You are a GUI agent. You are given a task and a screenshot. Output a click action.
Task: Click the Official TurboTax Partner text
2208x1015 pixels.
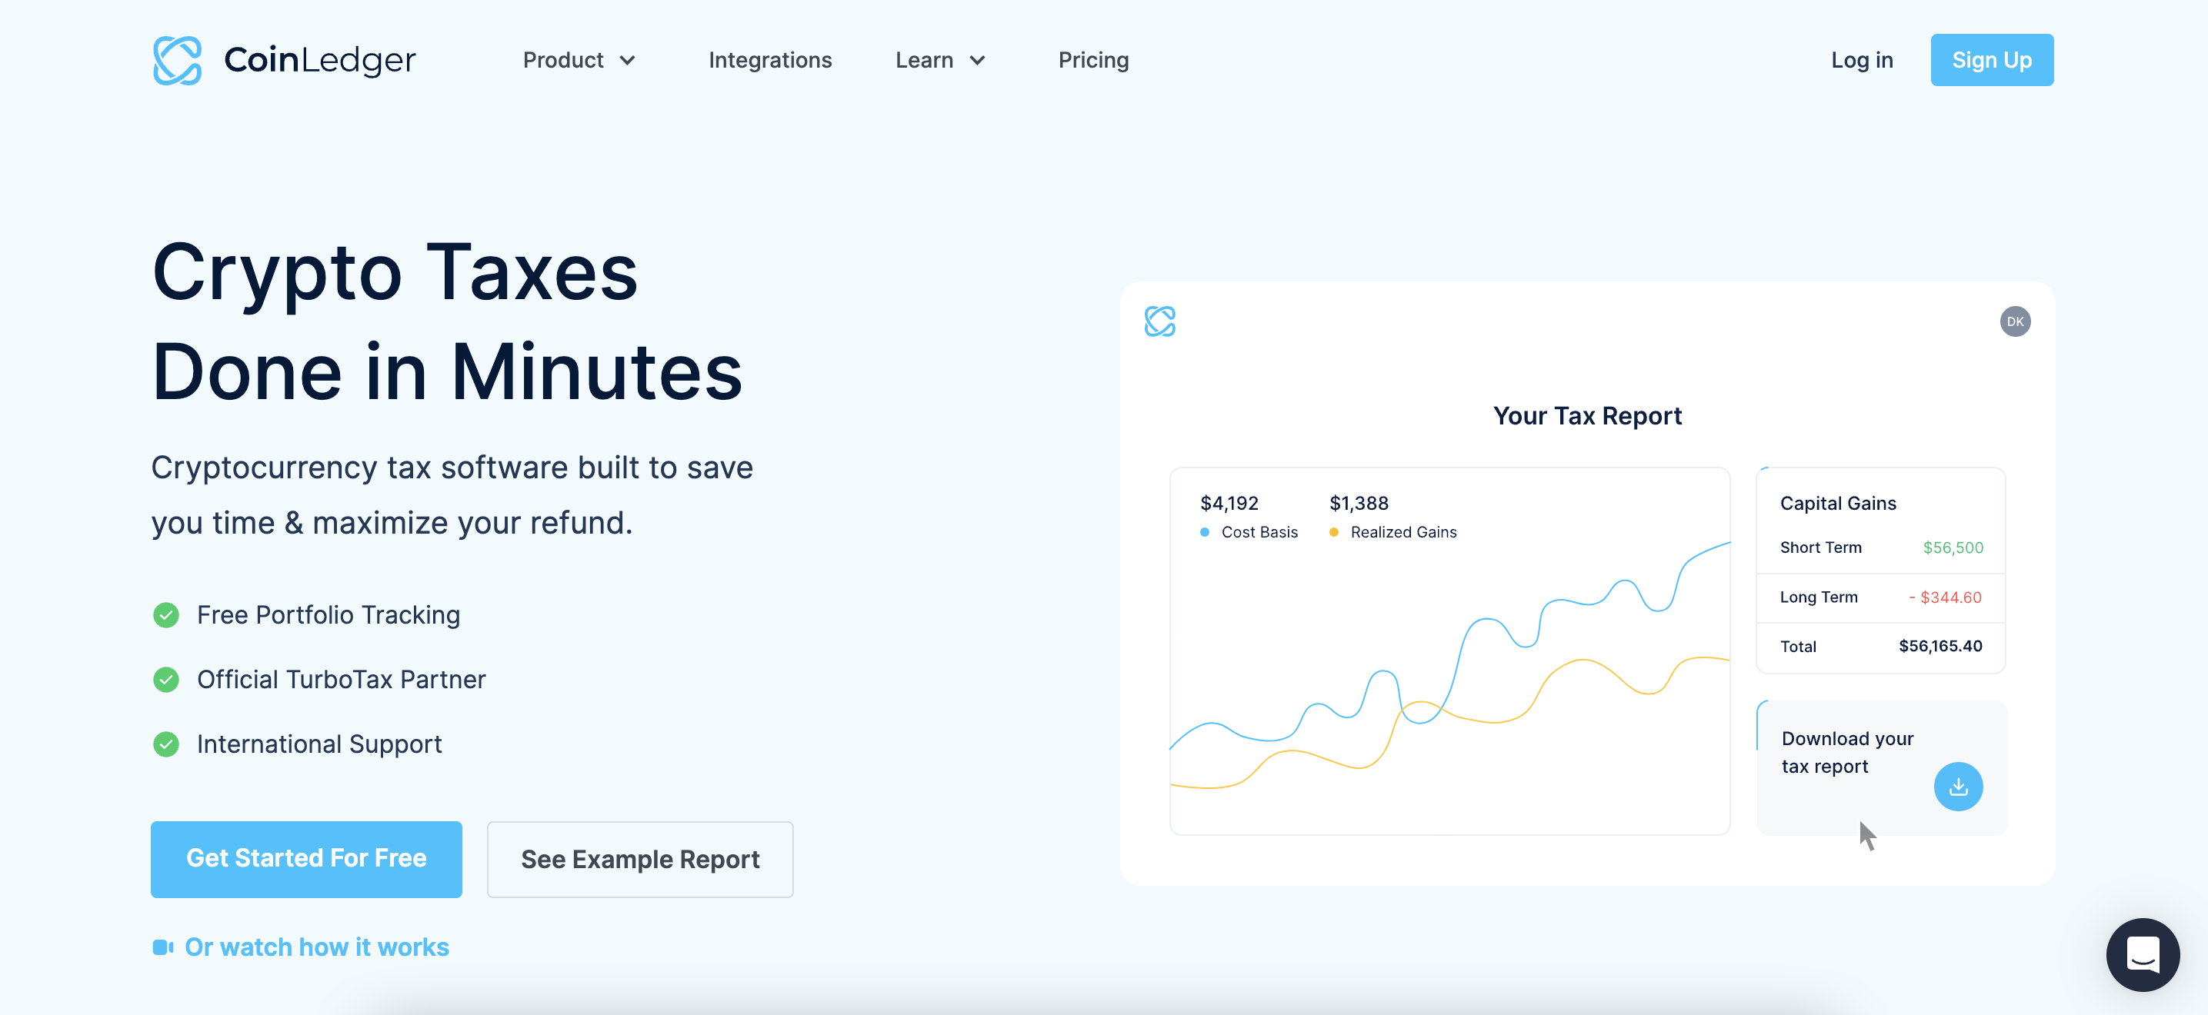click(x=341, y=679)
